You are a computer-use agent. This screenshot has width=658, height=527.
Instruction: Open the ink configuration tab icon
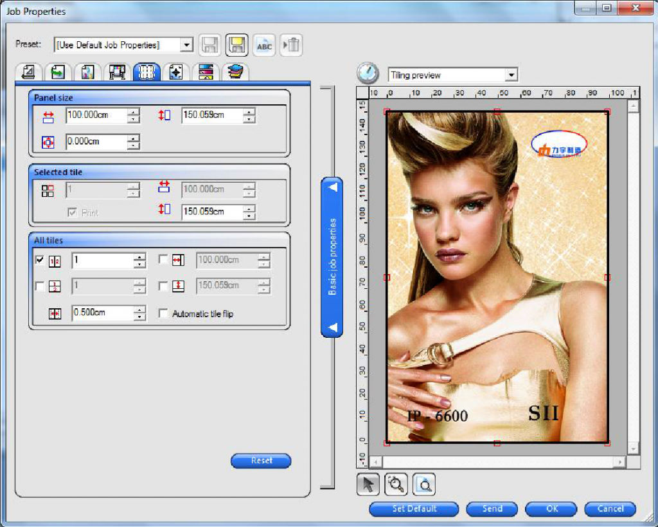coord(206,73)
